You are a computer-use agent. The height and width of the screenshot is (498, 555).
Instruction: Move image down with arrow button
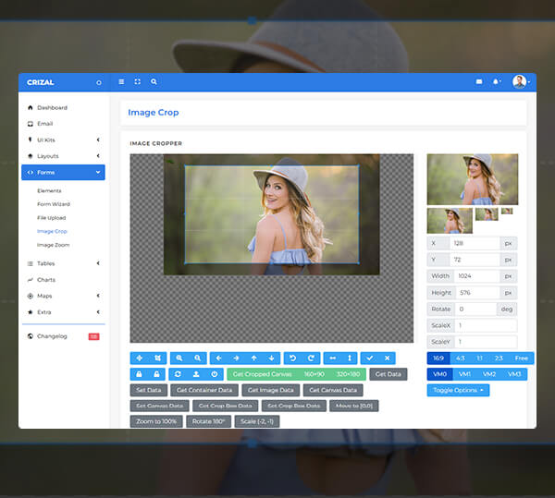pos(271,358)
